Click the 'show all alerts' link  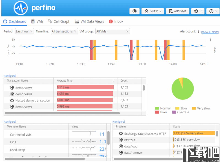coord(210,32)
